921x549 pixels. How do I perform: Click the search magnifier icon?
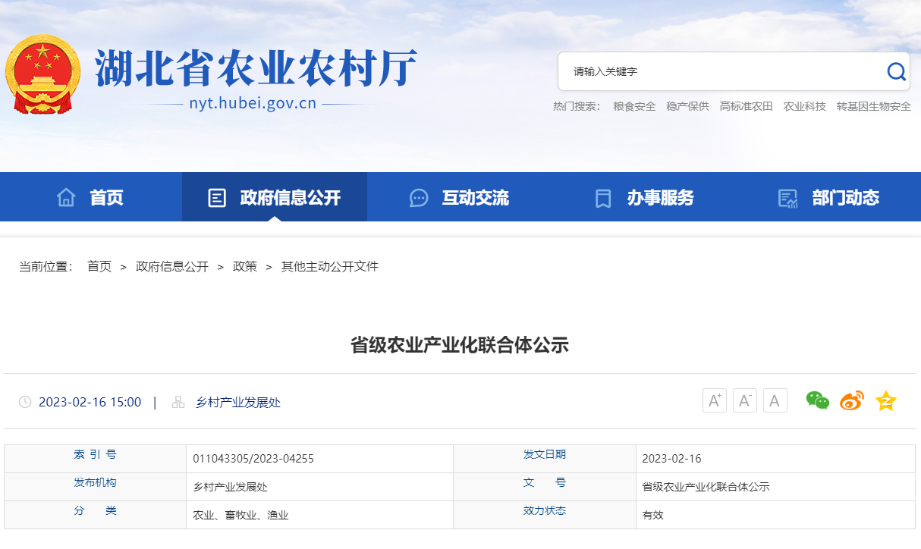(x=896, y=71)
